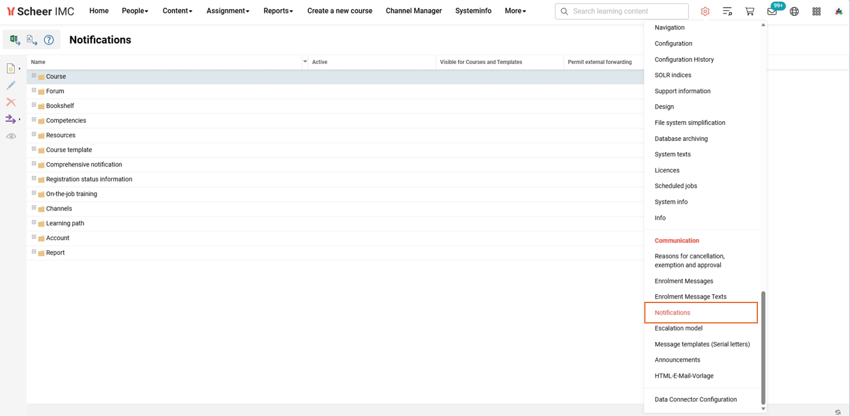Click the pencil edit icon in sidebar

11,85
